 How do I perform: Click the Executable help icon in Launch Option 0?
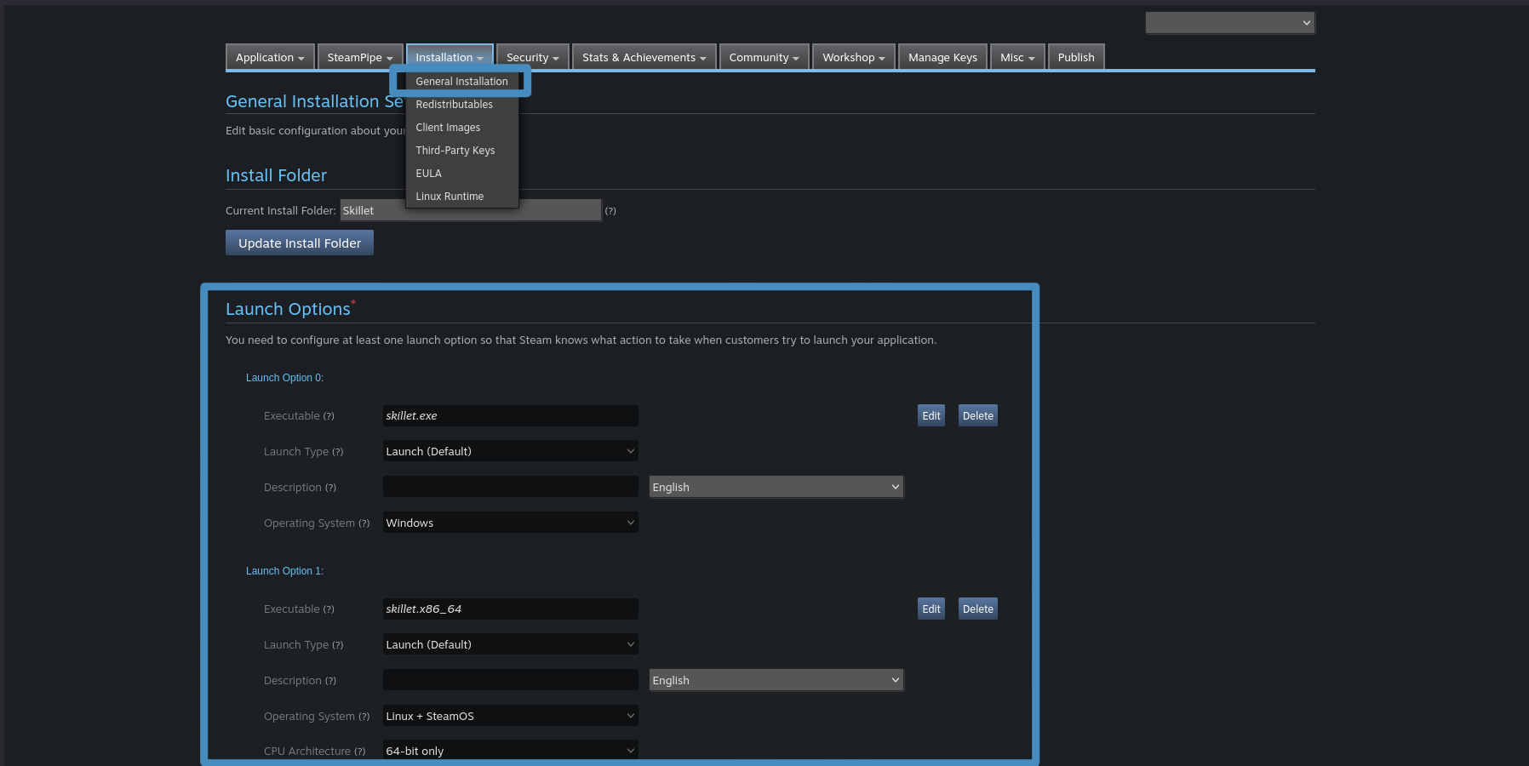329,416
